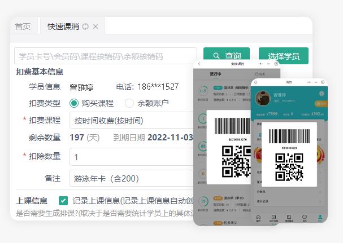Tap the orange badge on profile card
Screen dimensions: 343x243
(321, 104)
